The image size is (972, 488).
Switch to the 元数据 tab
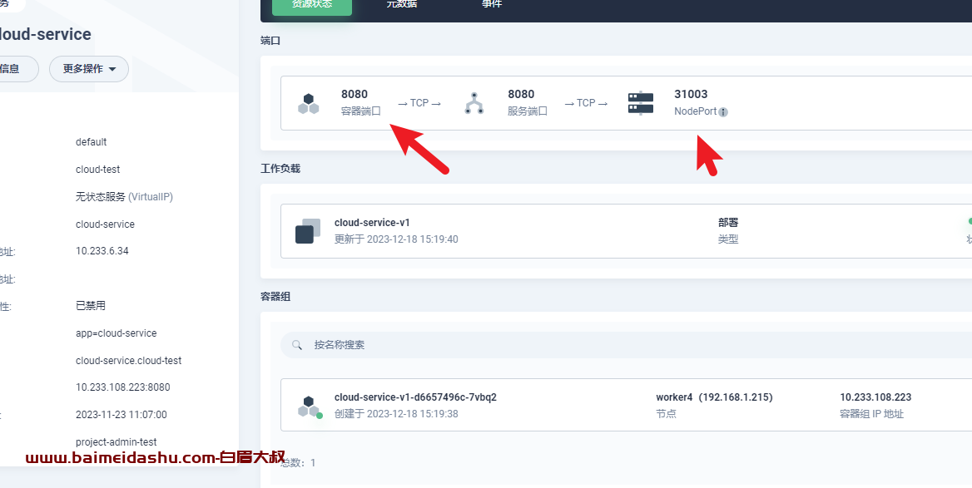(x=402, y=3)
